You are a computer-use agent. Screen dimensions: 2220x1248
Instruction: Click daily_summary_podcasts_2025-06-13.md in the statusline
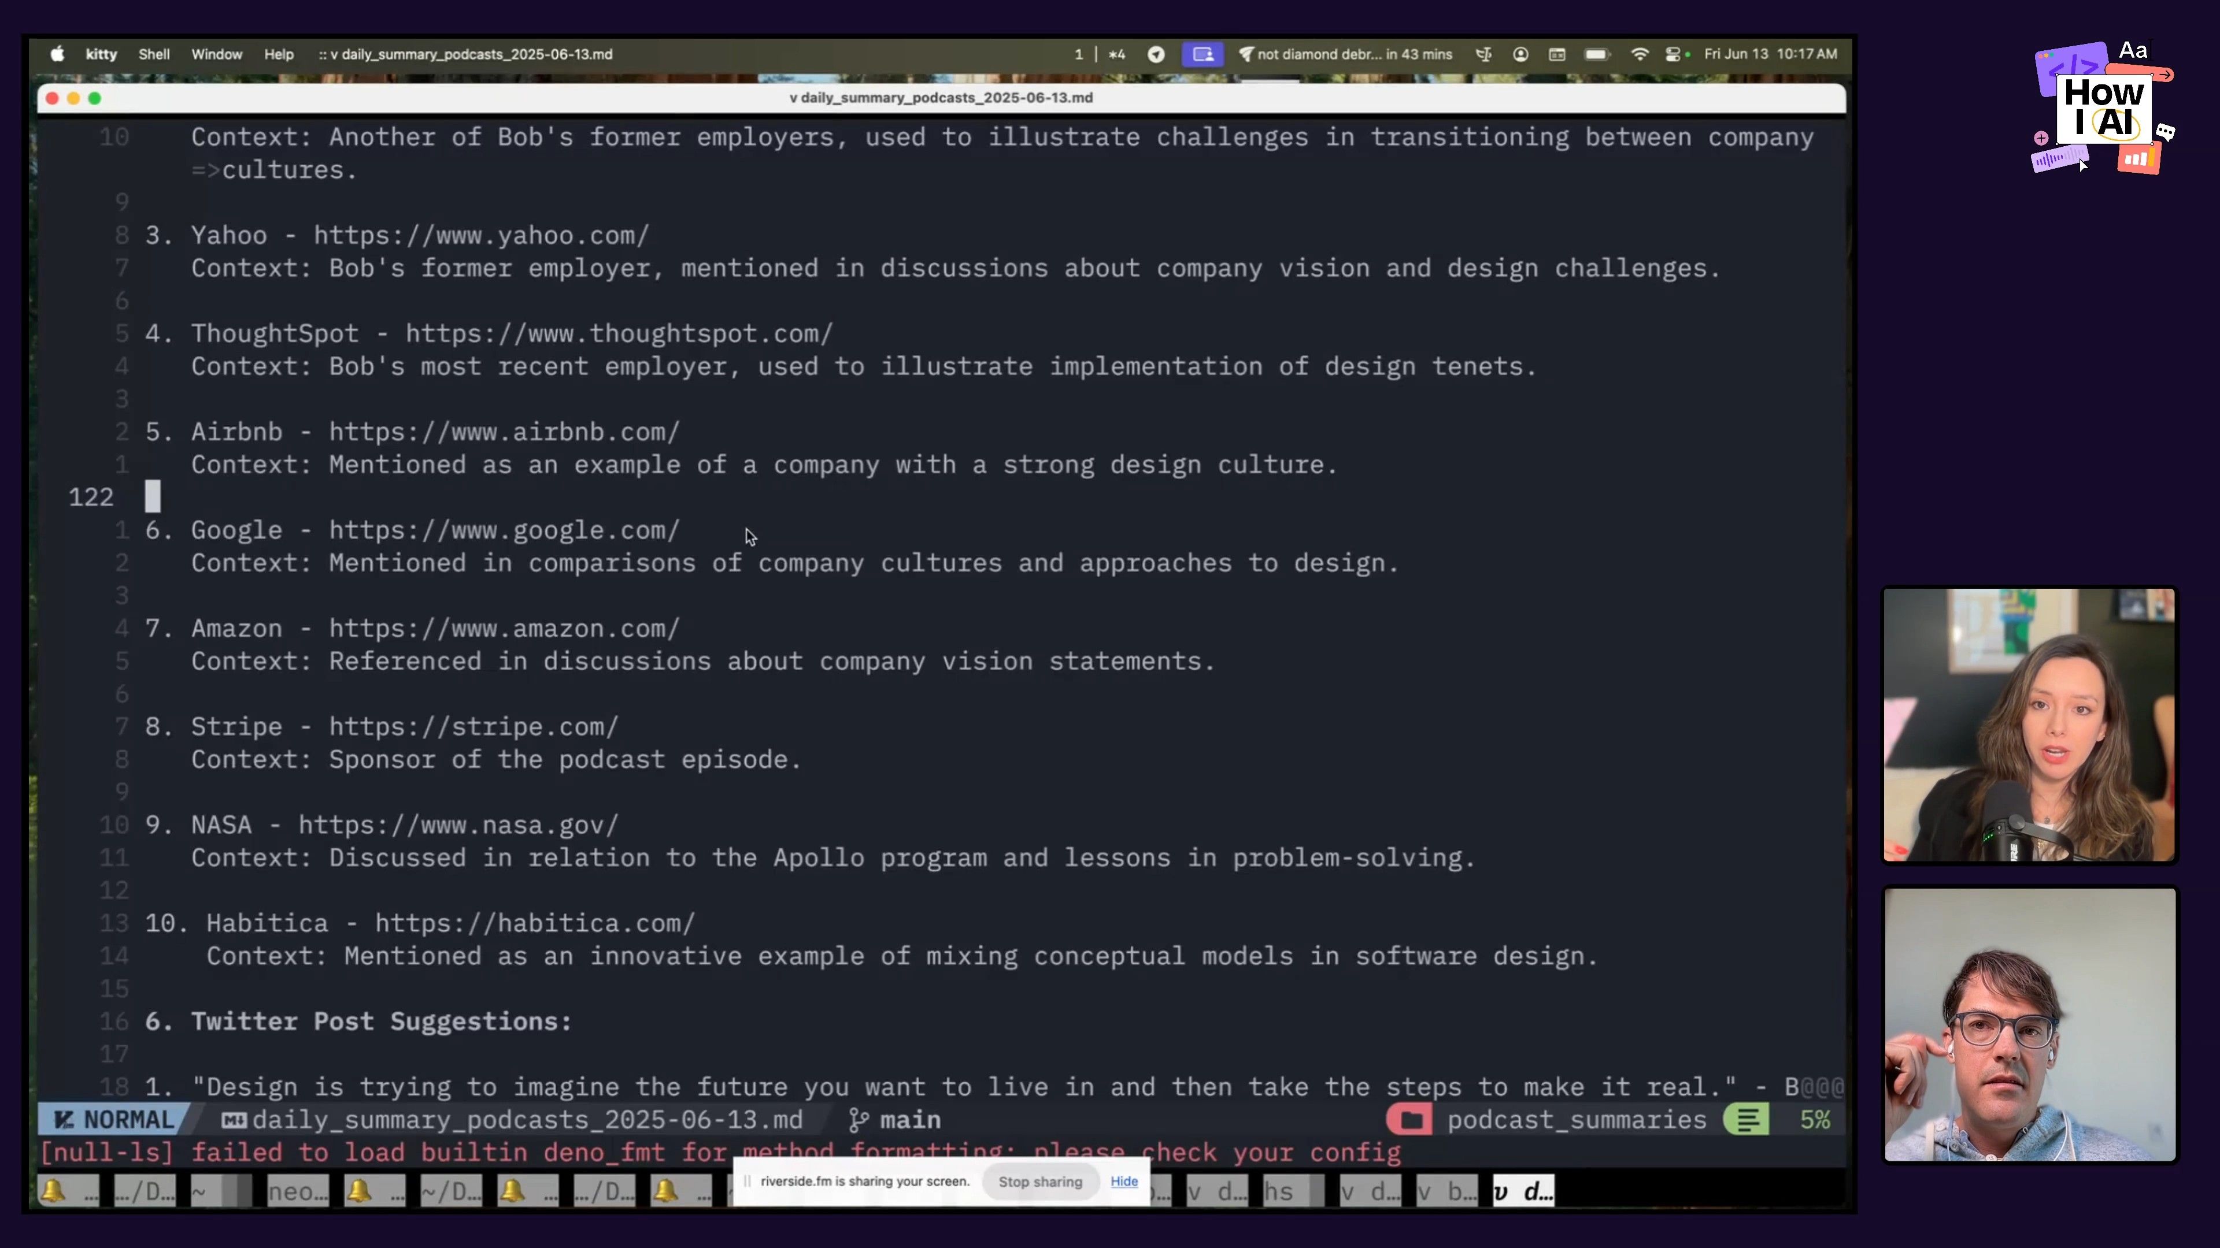(527, 1120)
